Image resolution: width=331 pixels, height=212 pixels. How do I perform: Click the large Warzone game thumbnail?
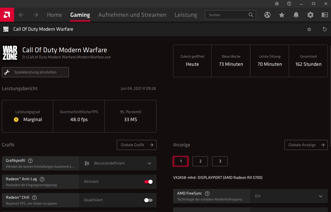[10, 53]
